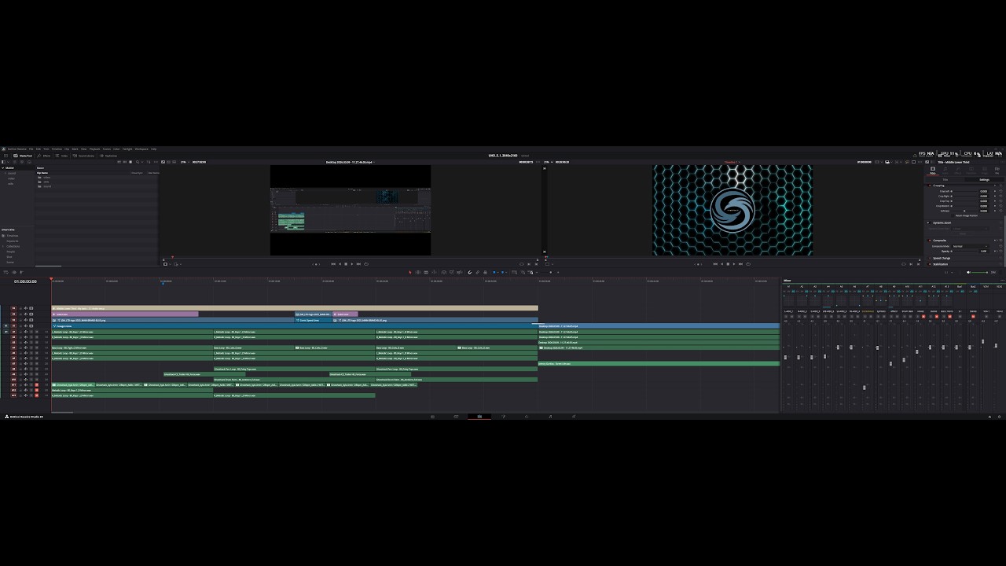Select Middle Lower Third clip on V4
This screenshot has height=566, width=1006.
295,308
